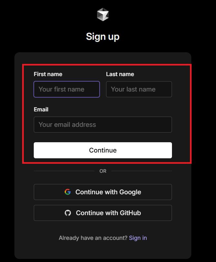Viewport: 216px width, 262px height.
Task: Click the OR divider text
Action: [x=103, y=171]
